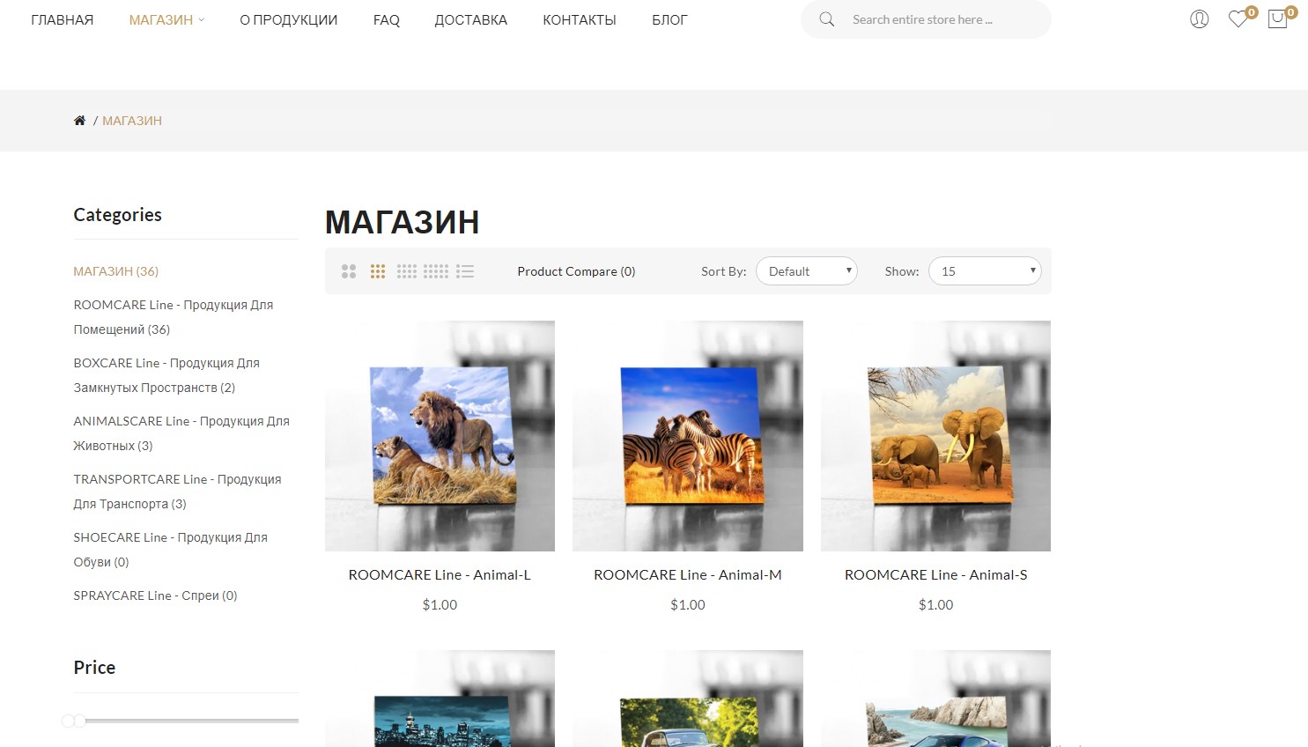Open the vintage car product image
Viewport: 1308px width, 747px height.
coord(688,699)
